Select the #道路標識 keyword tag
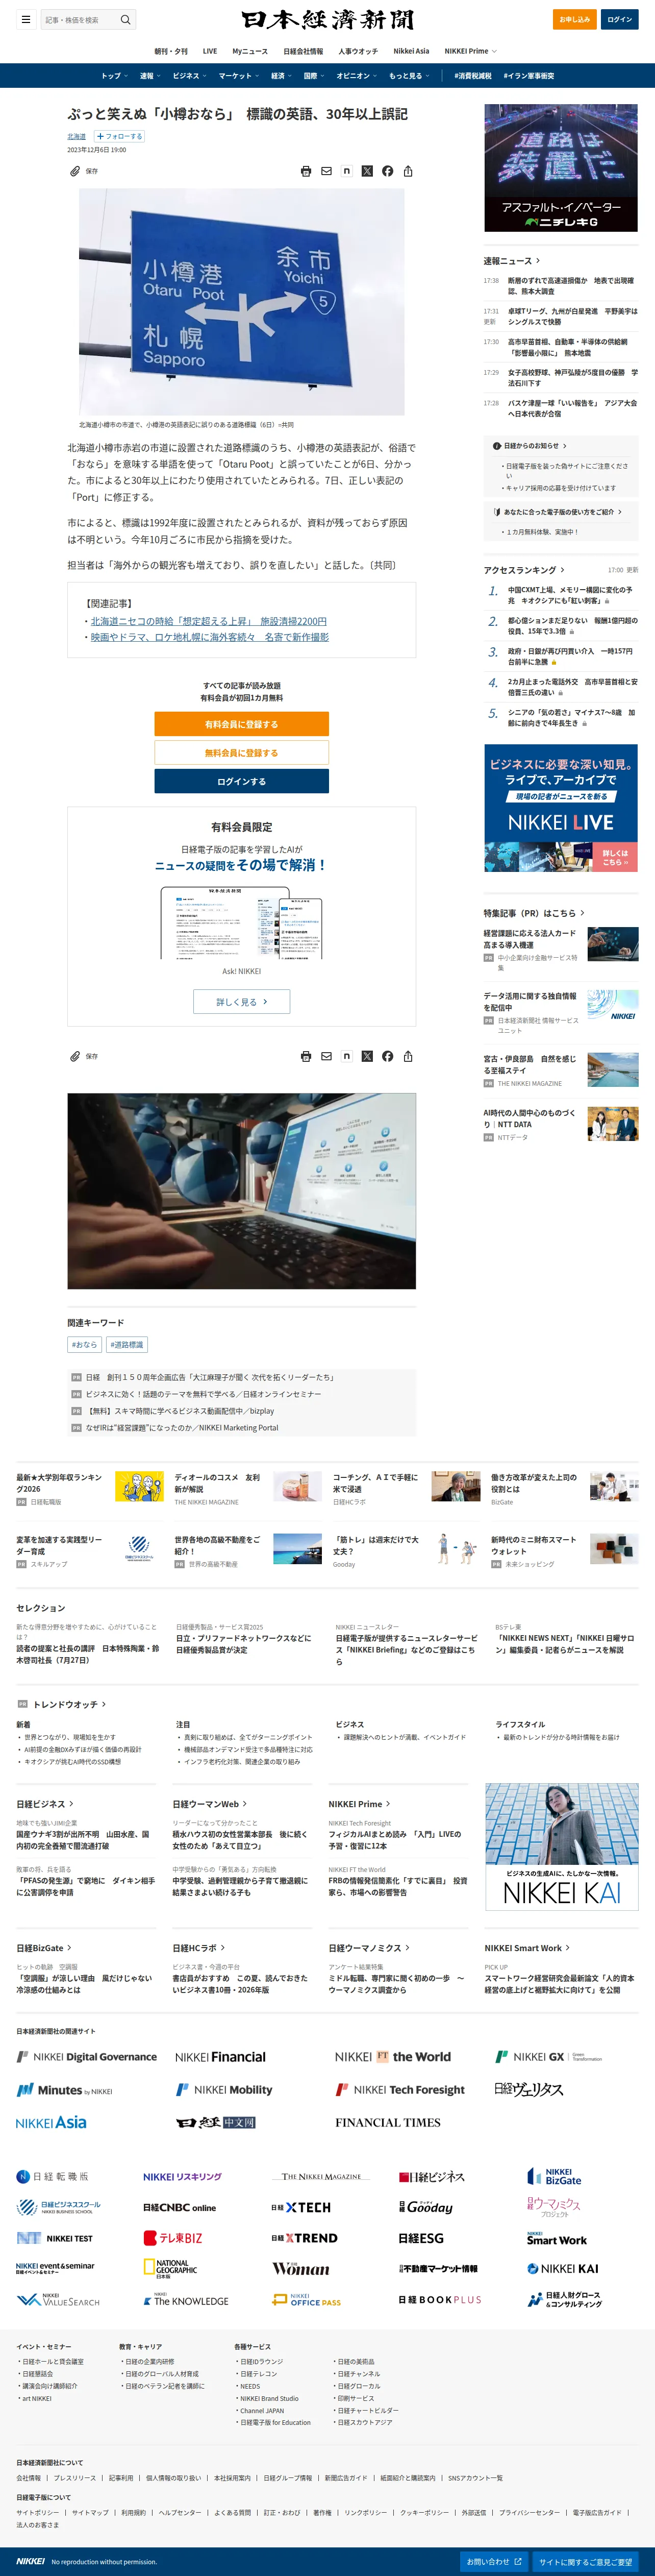Image resolution: width=655 pixels, height=2576 pixels. pyautogui.click(x=127, y=1345)
